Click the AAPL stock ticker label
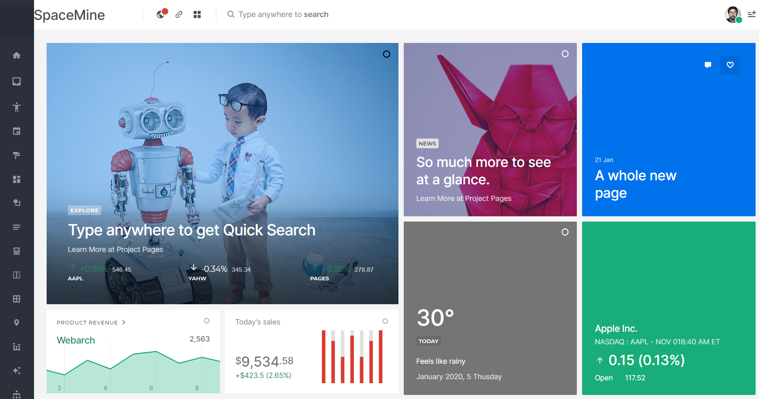This screenshot has height=399, width=771. click(75, 279)
